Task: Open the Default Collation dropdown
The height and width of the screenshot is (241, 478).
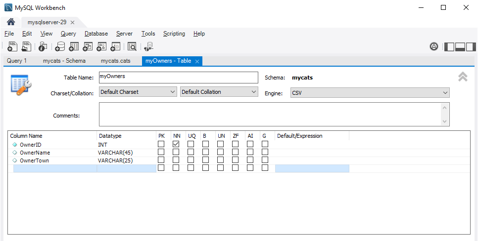Action: pos(219,92)
